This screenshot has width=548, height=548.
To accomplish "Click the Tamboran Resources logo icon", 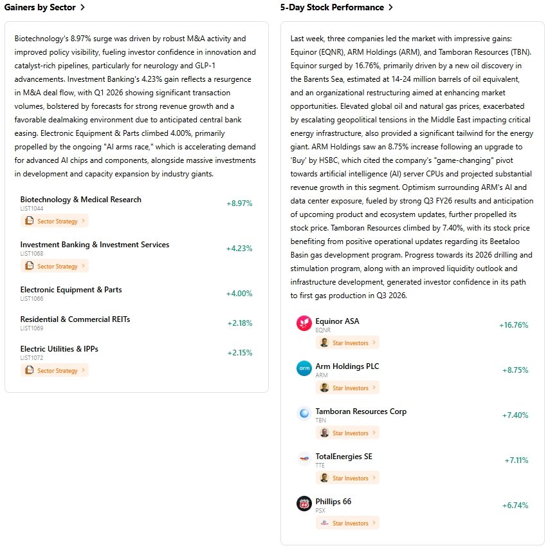I will click(304, 414).
